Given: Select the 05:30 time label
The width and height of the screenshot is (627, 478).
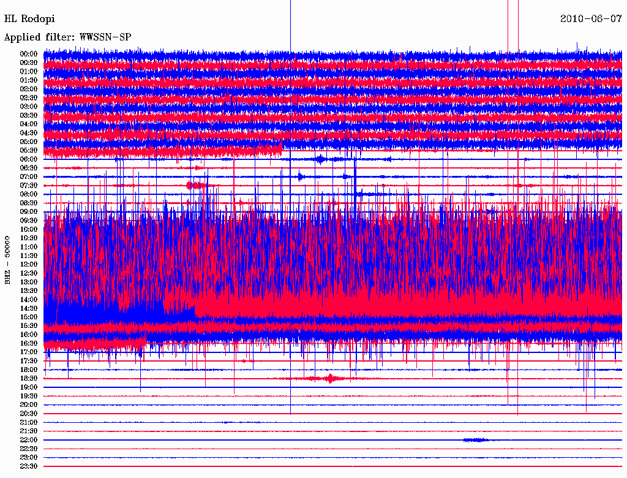Looking at the screenshot, I should [x=29, y=151].
